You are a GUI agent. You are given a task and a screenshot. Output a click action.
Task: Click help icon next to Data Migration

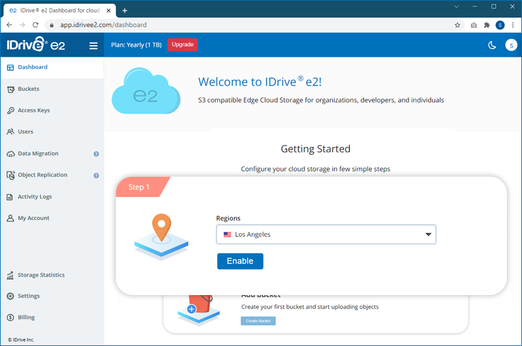pyautogui.click(x=96, y=154)
